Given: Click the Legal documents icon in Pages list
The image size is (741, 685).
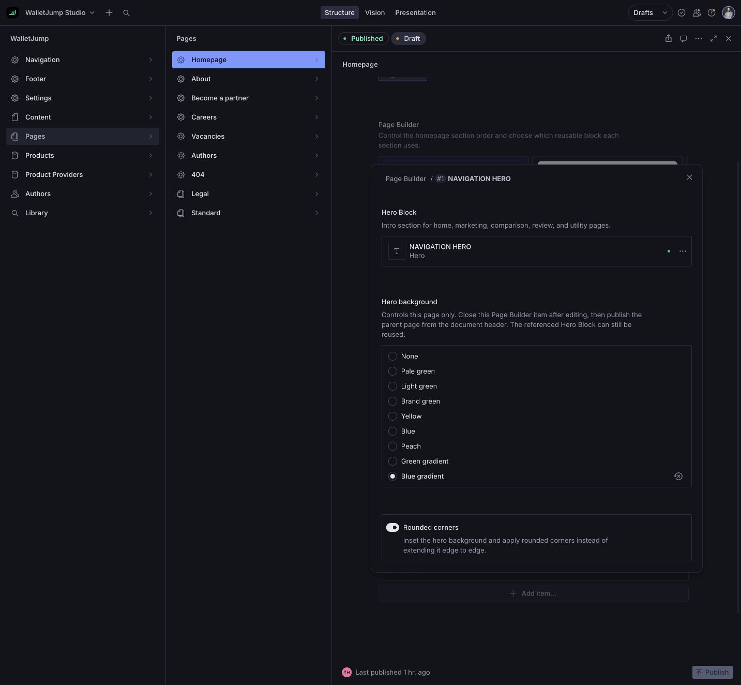Looking at the screenshot, I should tap(181, 193).
